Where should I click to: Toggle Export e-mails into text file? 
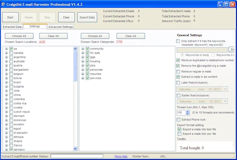pyautogui.click(x=179, y=129)
